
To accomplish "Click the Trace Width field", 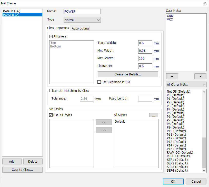I will click(x=145, y=43).
